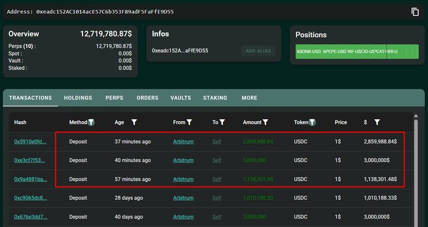The width and height of the screenshot is (428, 227).
Task: Click Self link in 28 days ago row
Action: coord(217,198)
